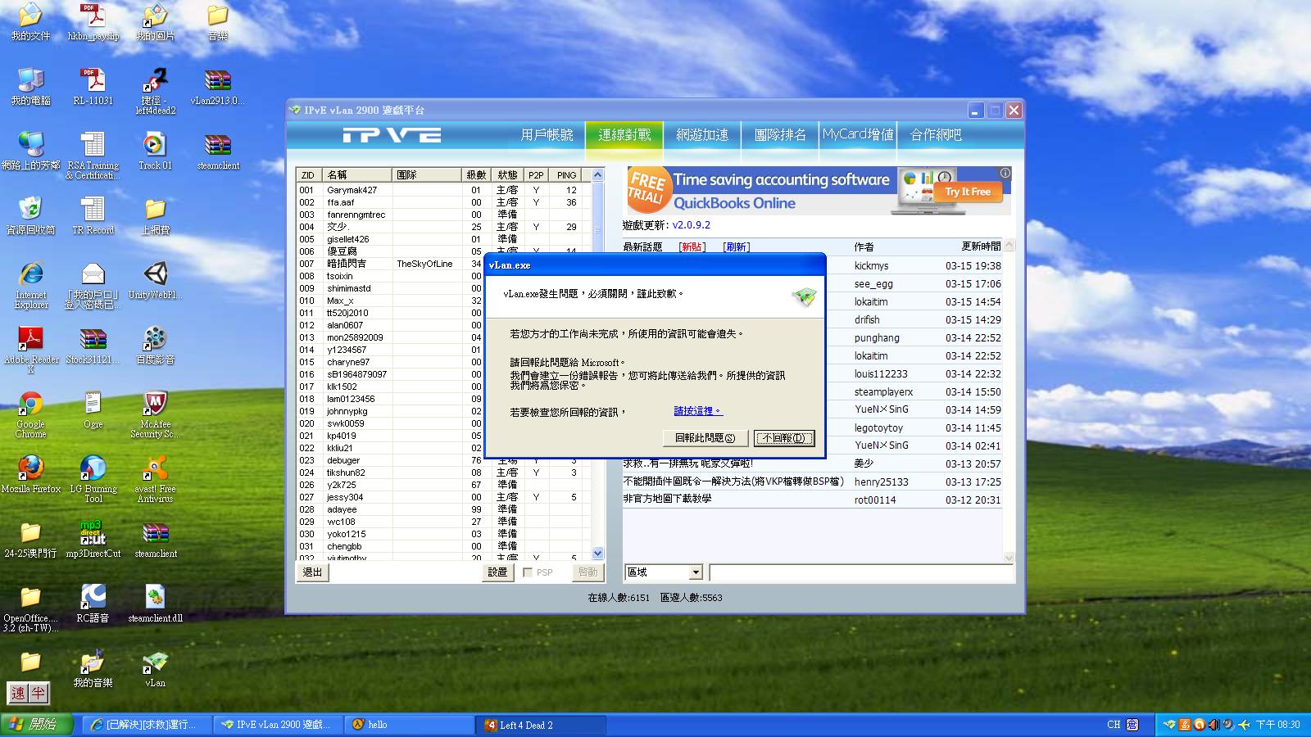
Task: Open the UnityWebPlayer desktop icon
Action: (x=155, y=275)
